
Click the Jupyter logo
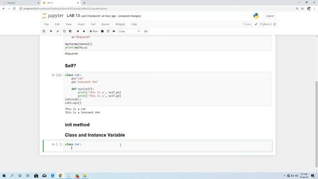click(x=53, y=15)
